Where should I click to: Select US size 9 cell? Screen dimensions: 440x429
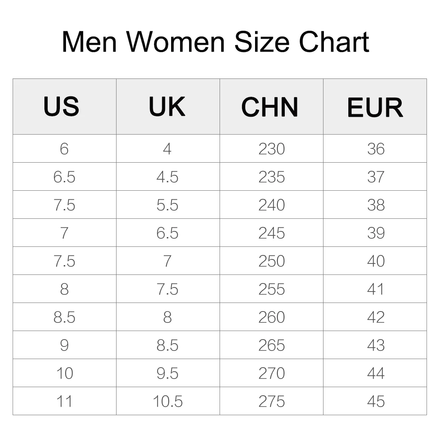[64, 345]
